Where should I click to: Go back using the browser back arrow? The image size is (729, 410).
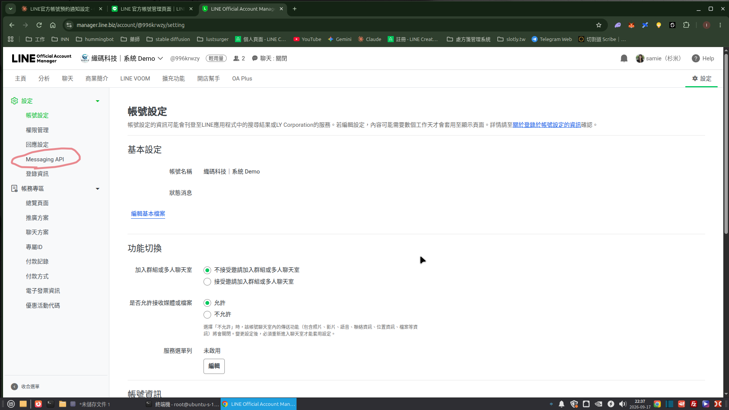pyautogui.click(x=12, y=25)
